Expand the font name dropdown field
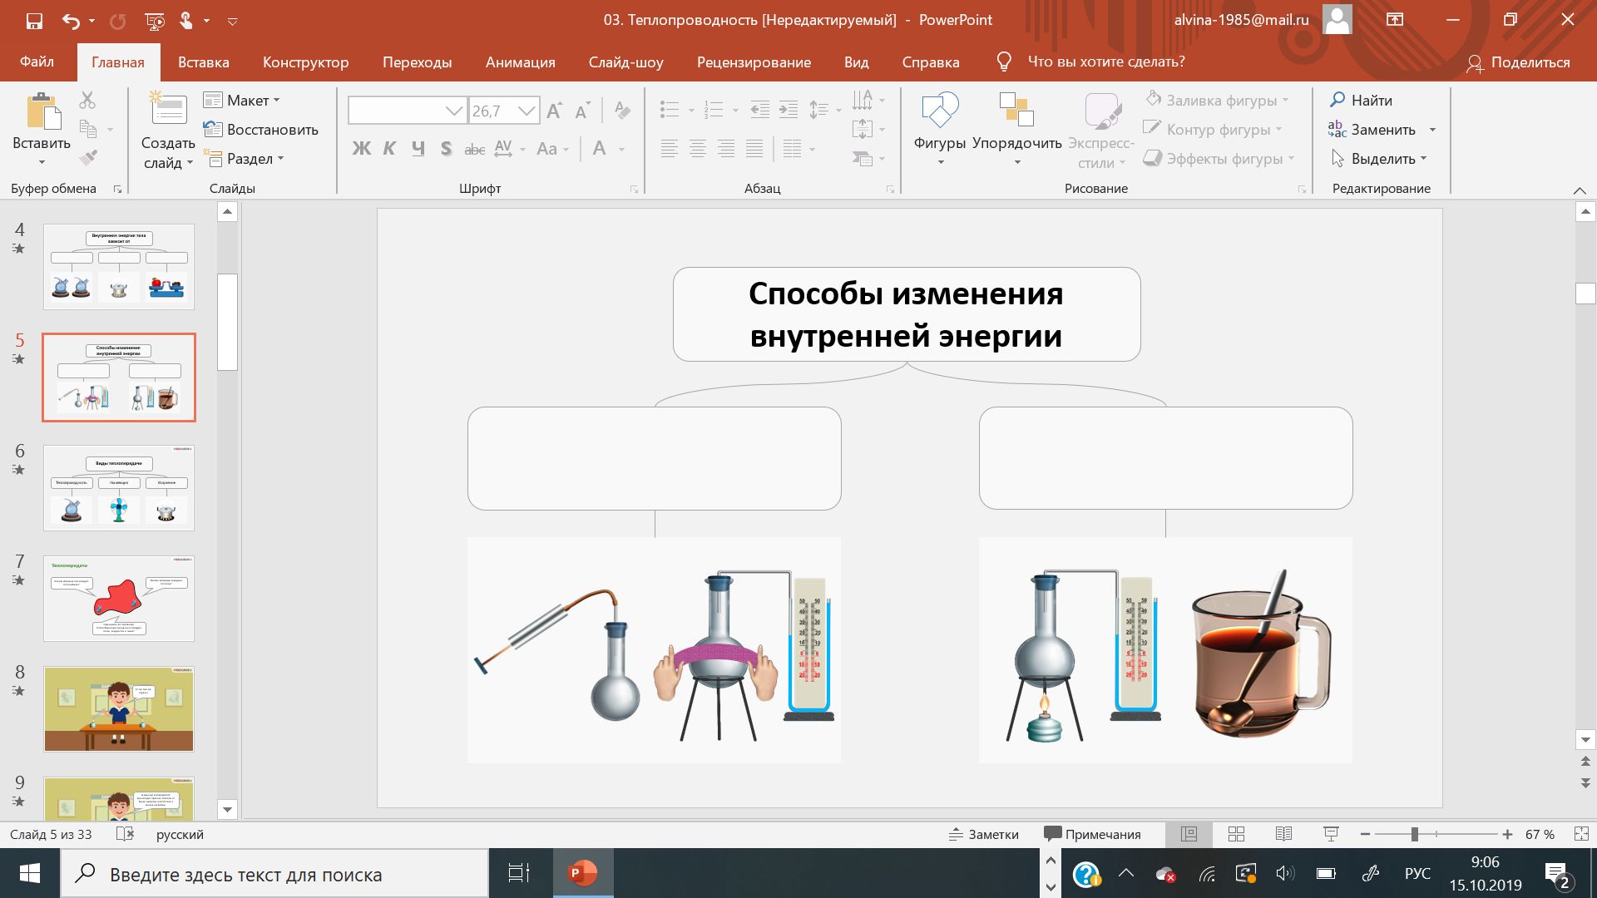Viewport: 1597px width, 898px height. coord(454,111)
